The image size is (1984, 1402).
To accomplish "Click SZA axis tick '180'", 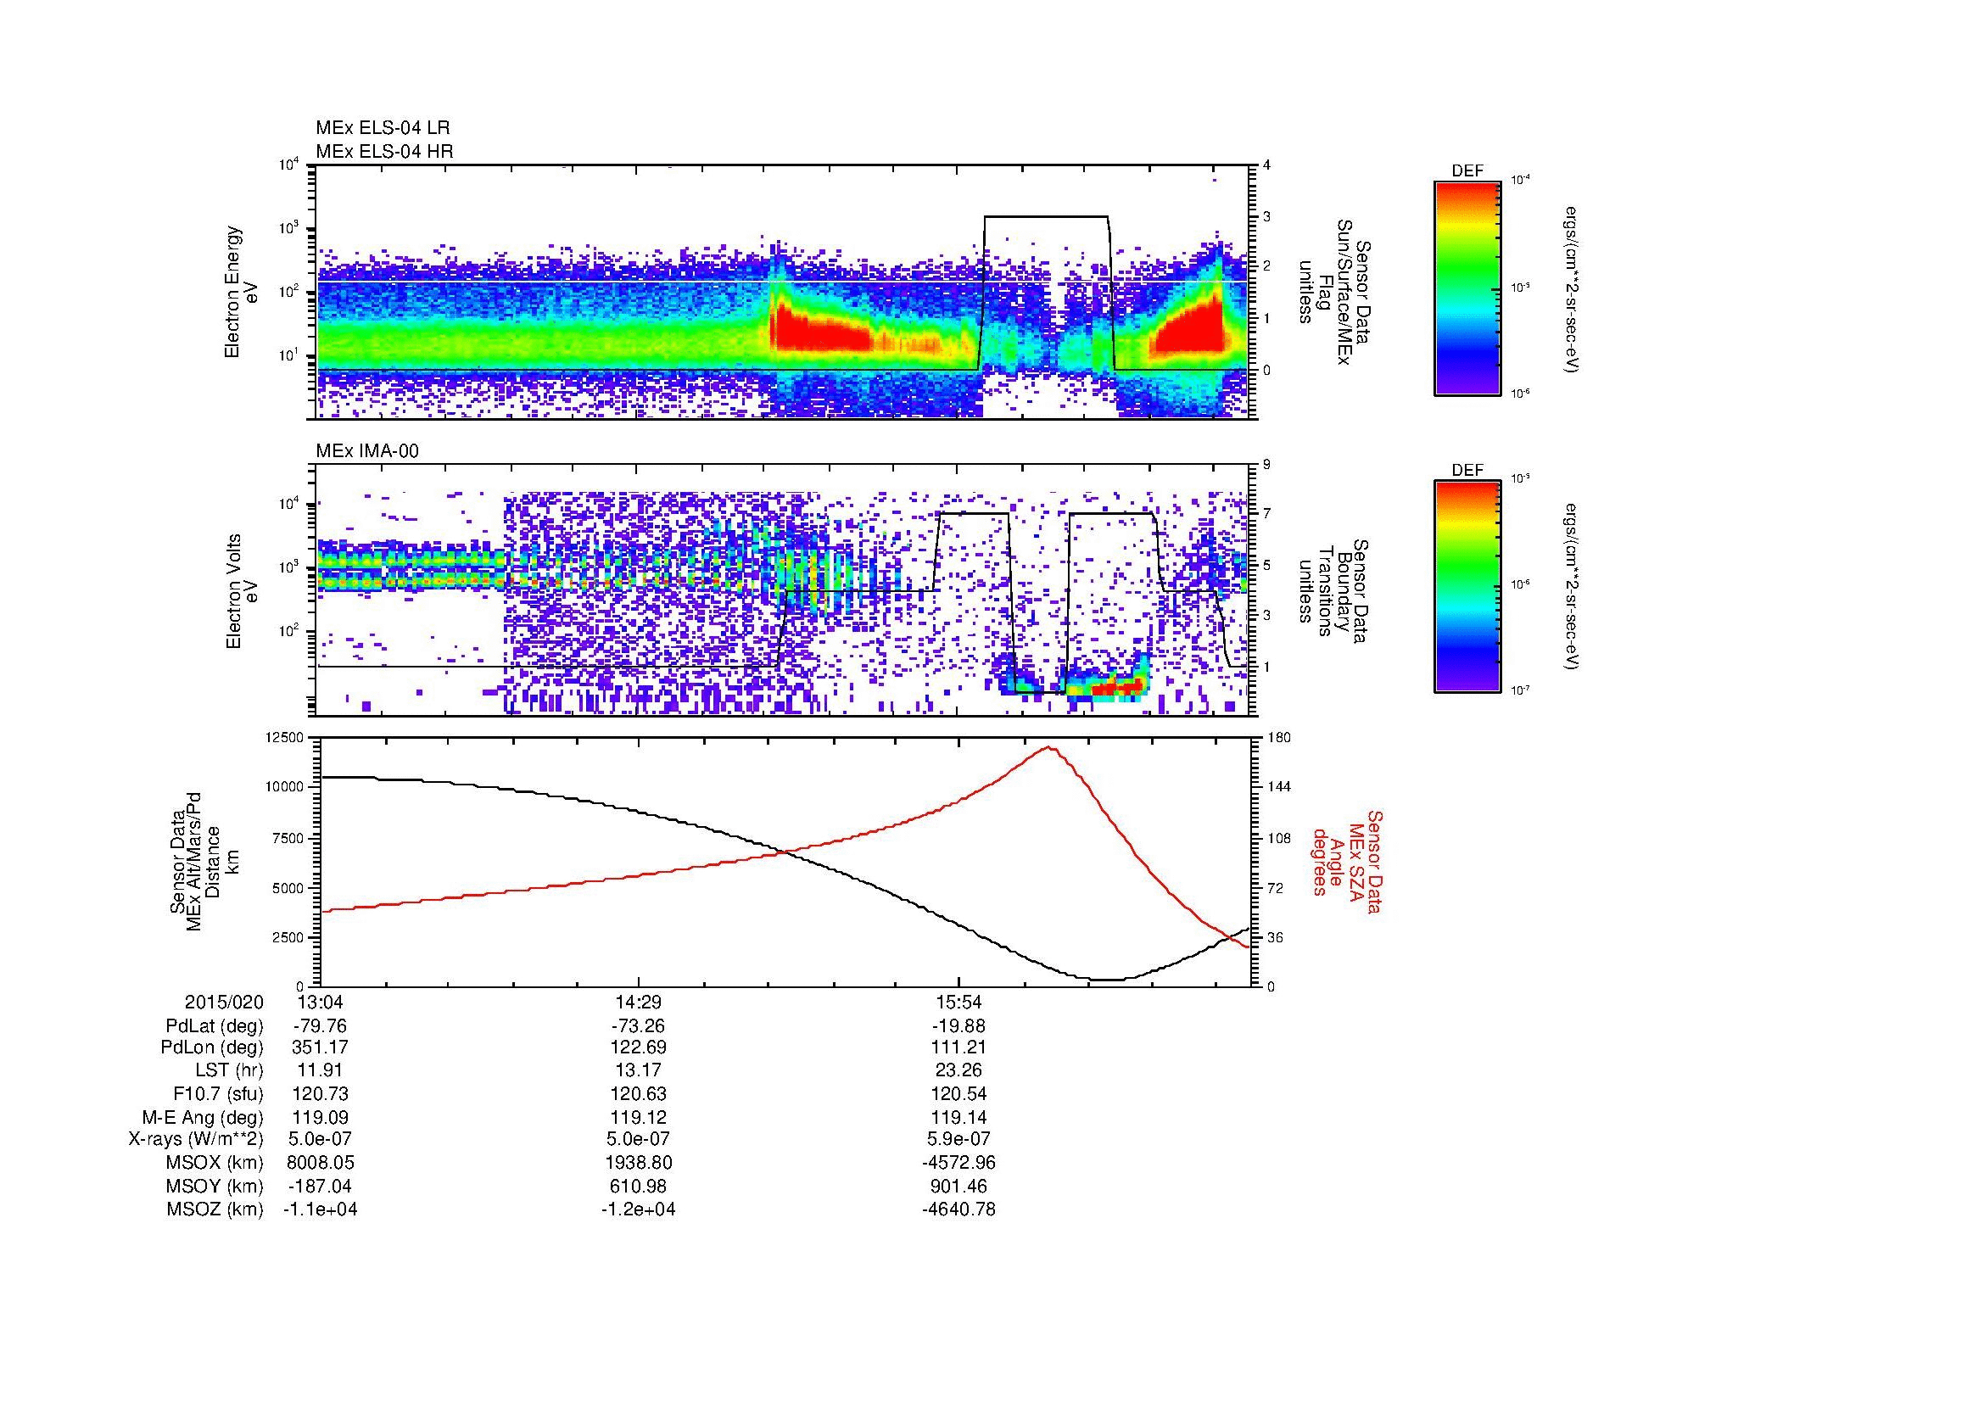I will (x=1280, y=737).
